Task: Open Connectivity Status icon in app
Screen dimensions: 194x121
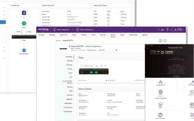Action: (x=160, y=115)
